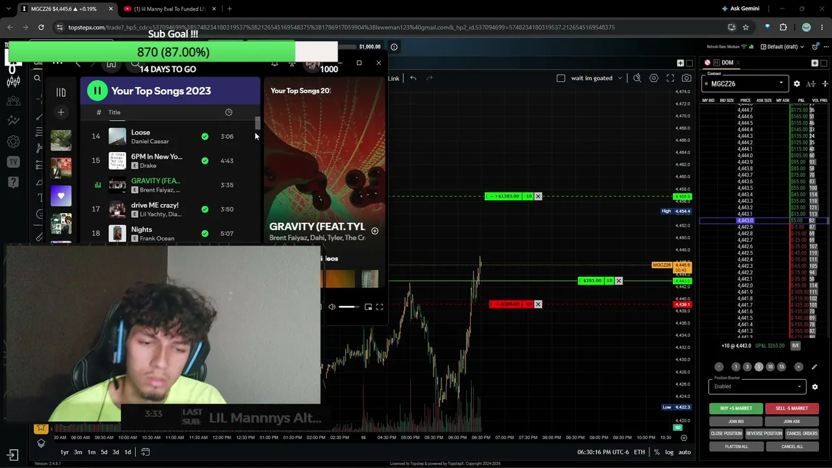This screenshot has width=832, height=468.
Task: Add a new panel next to DOM
Action: tap(814, 63)
